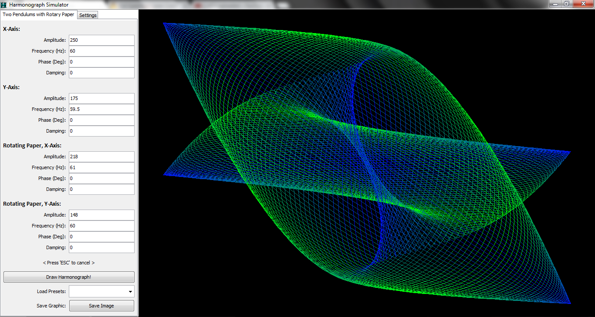Open the Load Presets dropdown
This screenshot has height=317, width=595.
coord(101,291)
